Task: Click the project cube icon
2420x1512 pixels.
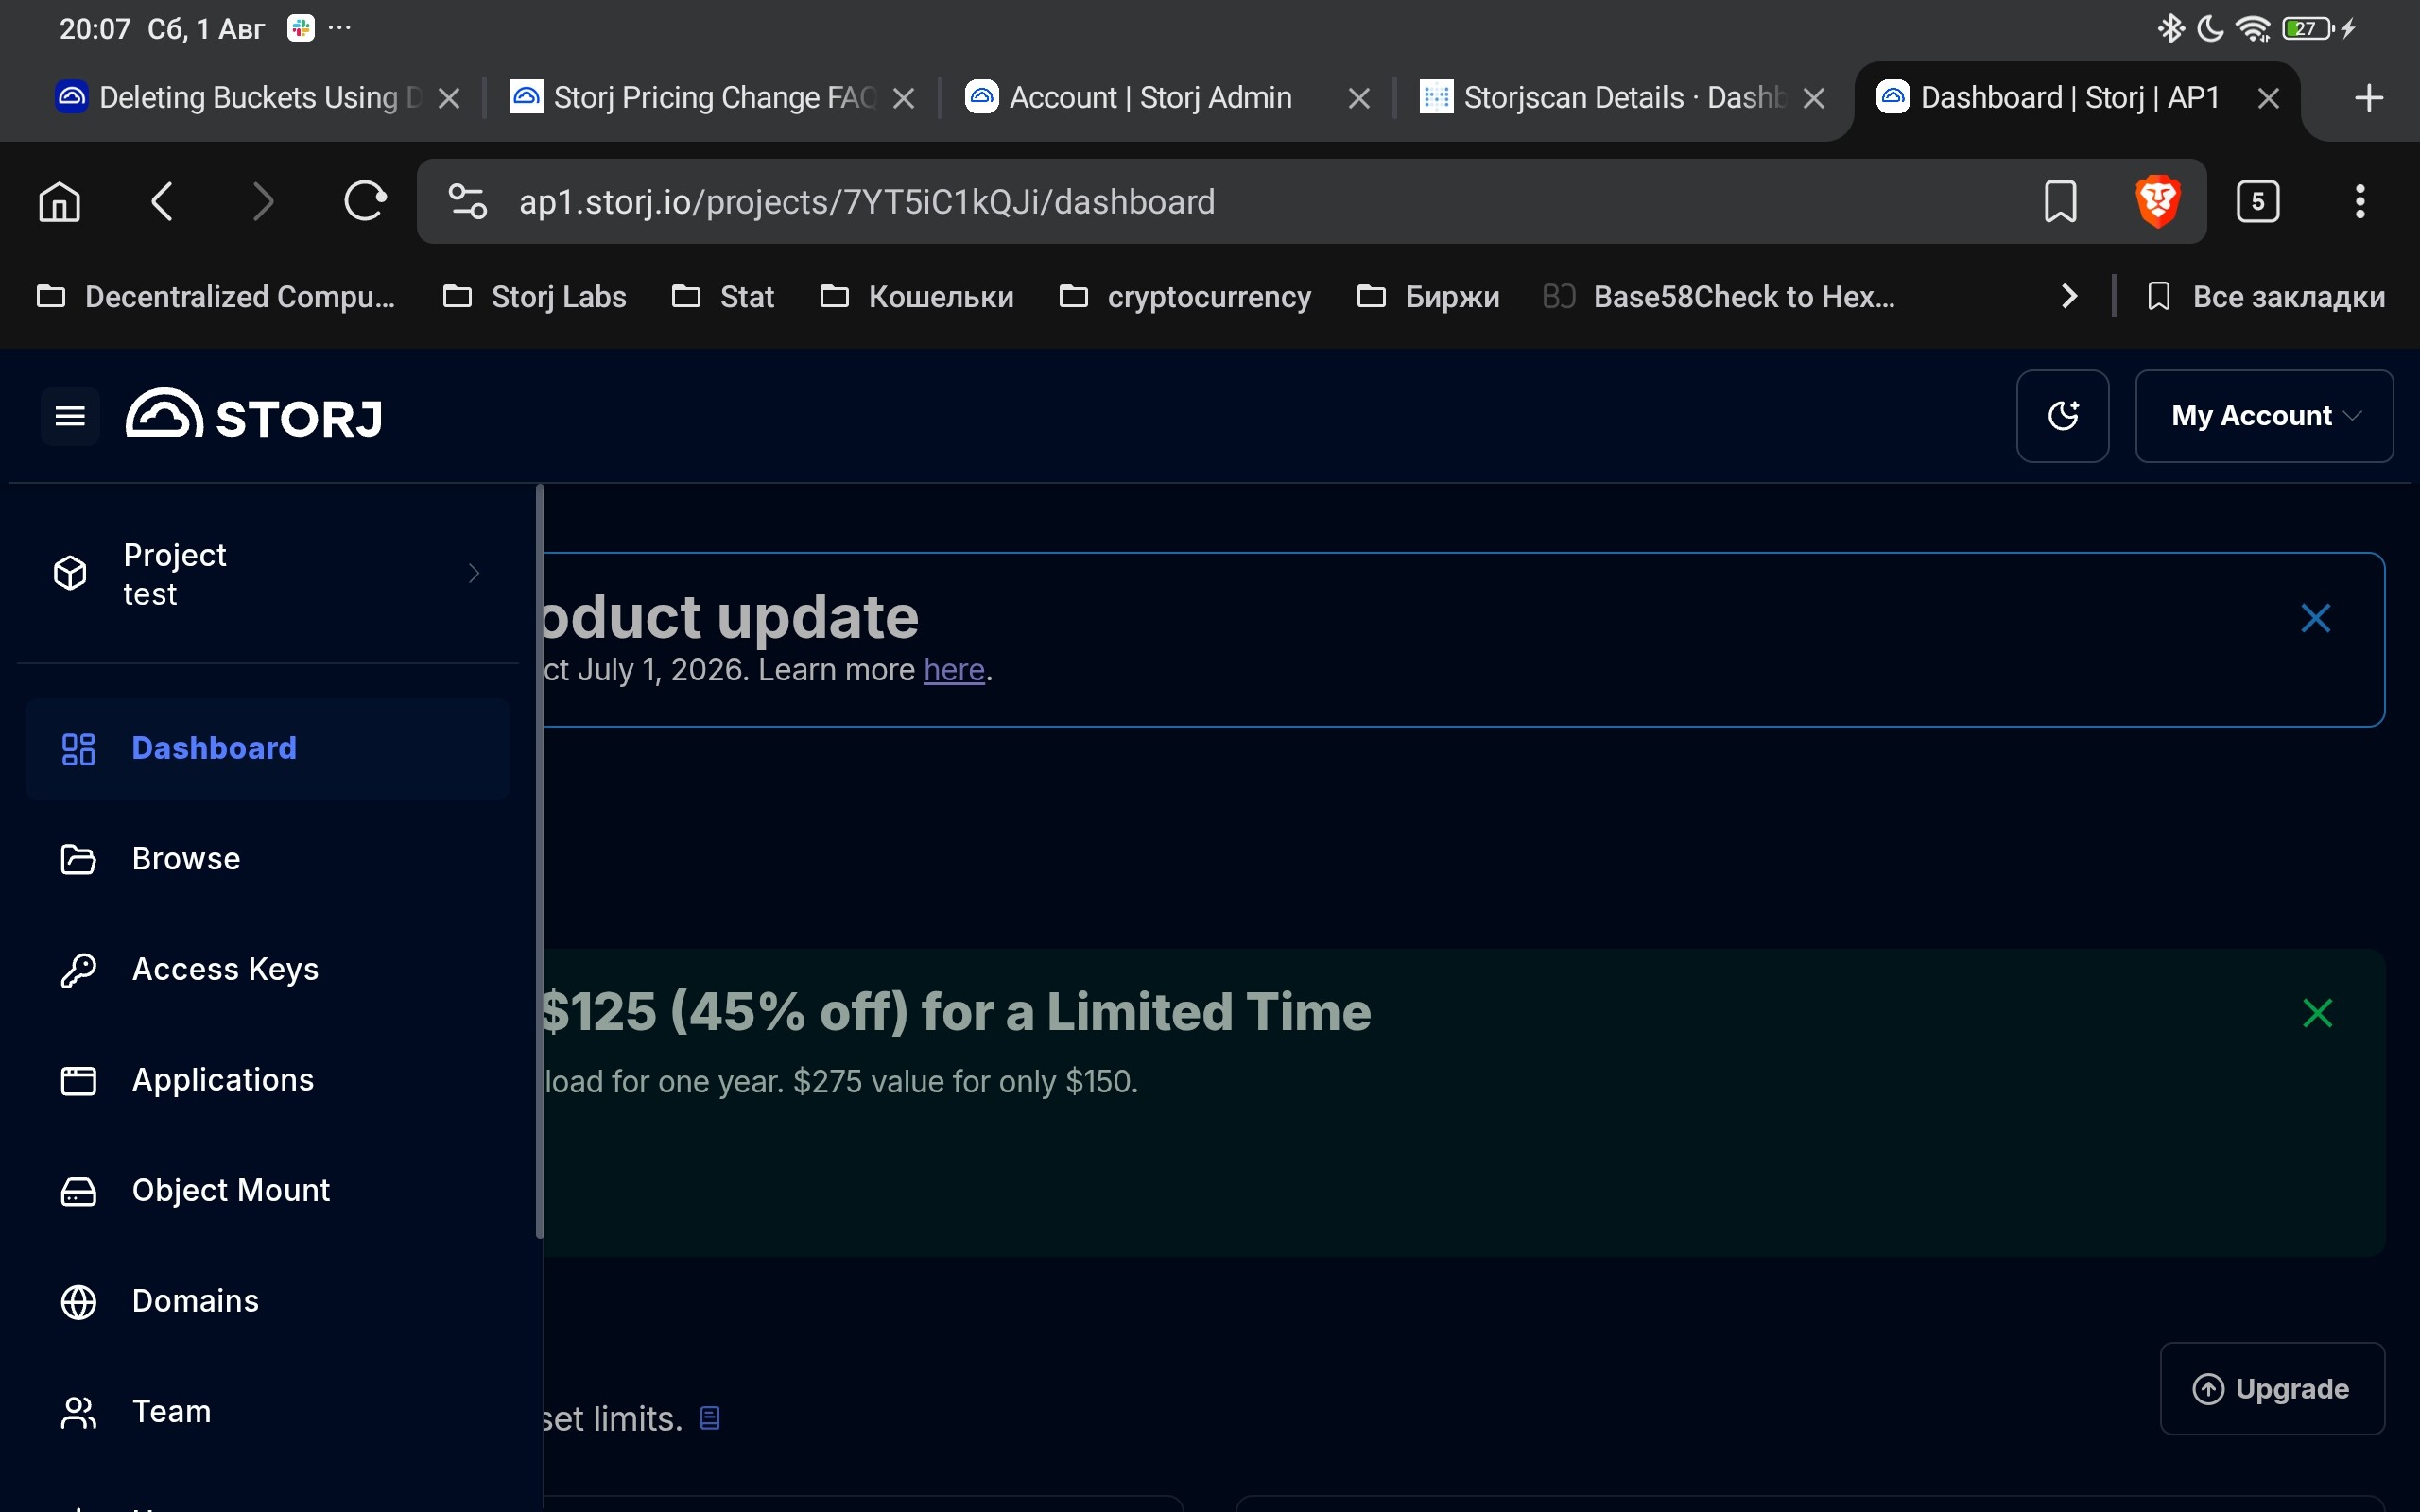Action: [x=70, y=573]
